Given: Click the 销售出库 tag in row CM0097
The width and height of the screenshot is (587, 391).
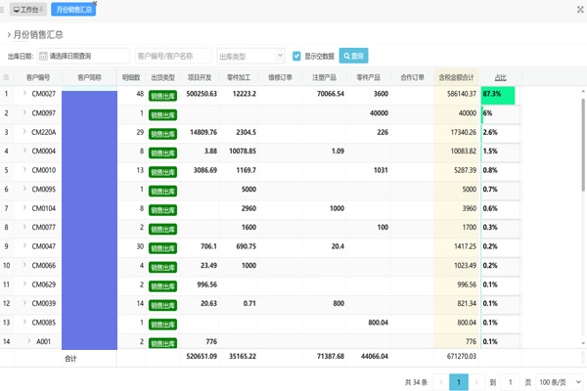Looking at the screenshot, I should click(162, 115).
